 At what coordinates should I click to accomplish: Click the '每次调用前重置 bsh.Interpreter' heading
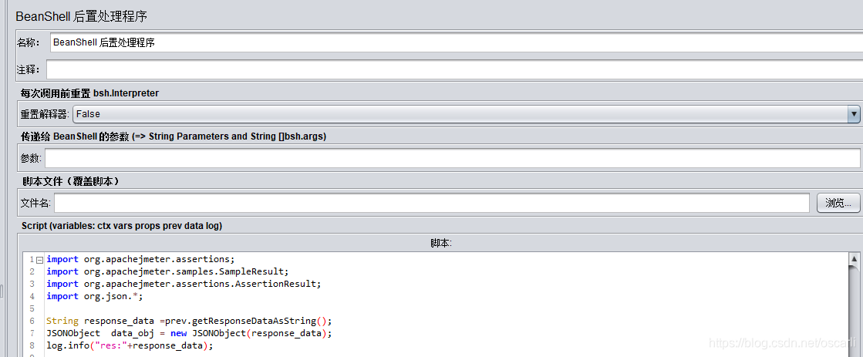click(x=89, y=93)
